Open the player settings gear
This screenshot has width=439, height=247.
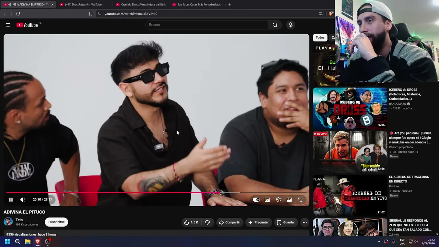click(278, 200)
